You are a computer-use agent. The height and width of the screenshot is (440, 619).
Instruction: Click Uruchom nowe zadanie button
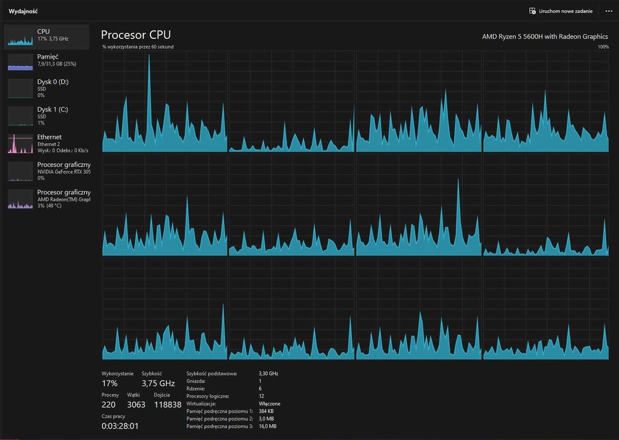[560, 11]
